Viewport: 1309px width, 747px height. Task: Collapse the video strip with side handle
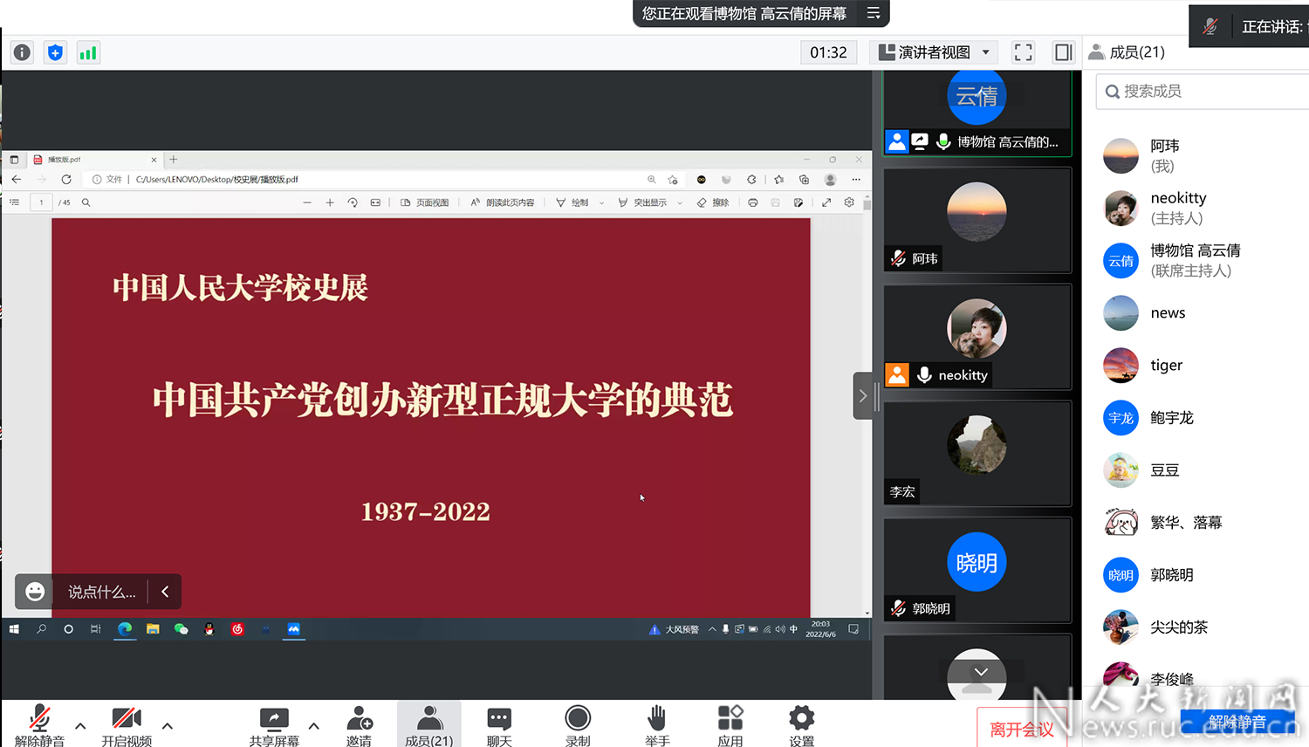click(x=862, y=395)
